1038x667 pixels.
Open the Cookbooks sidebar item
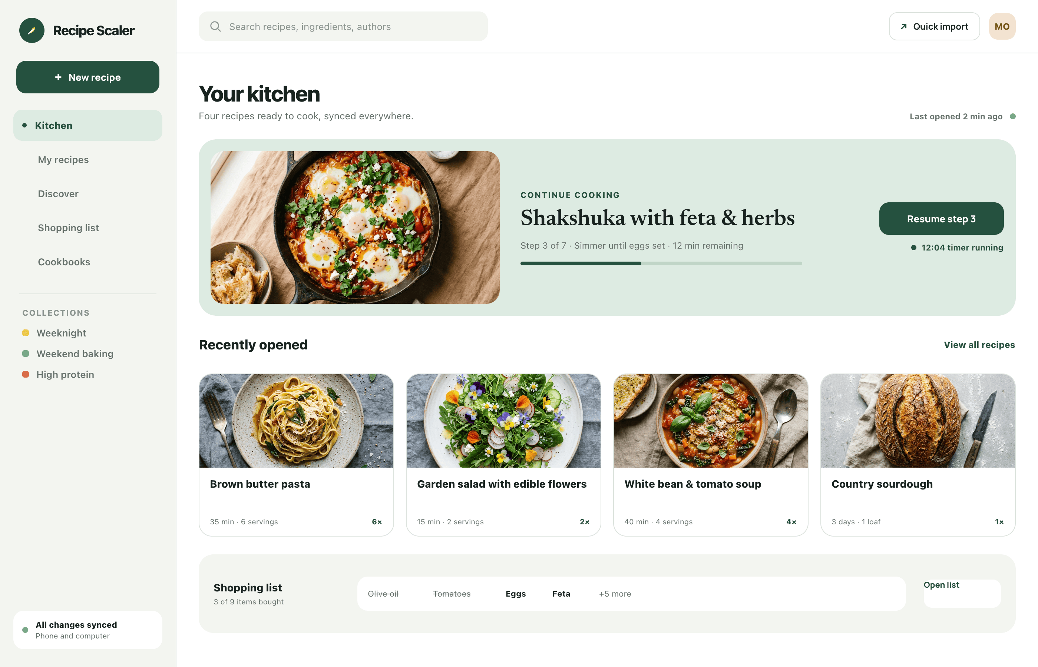click(64, 262)
